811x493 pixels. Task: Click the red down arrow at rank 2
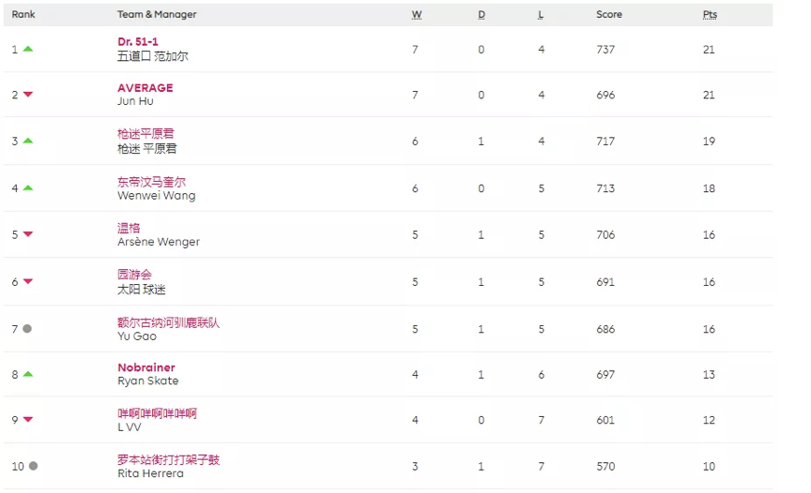(28, 95)
